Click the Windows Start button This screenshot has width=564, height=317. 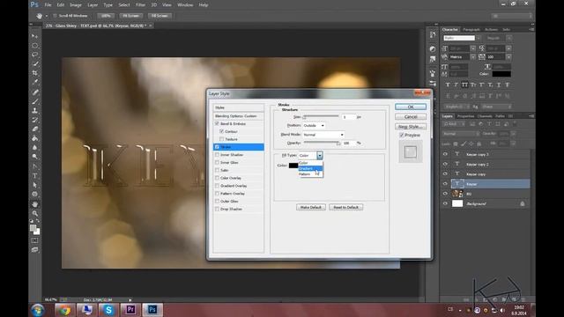tap(38, 310)
